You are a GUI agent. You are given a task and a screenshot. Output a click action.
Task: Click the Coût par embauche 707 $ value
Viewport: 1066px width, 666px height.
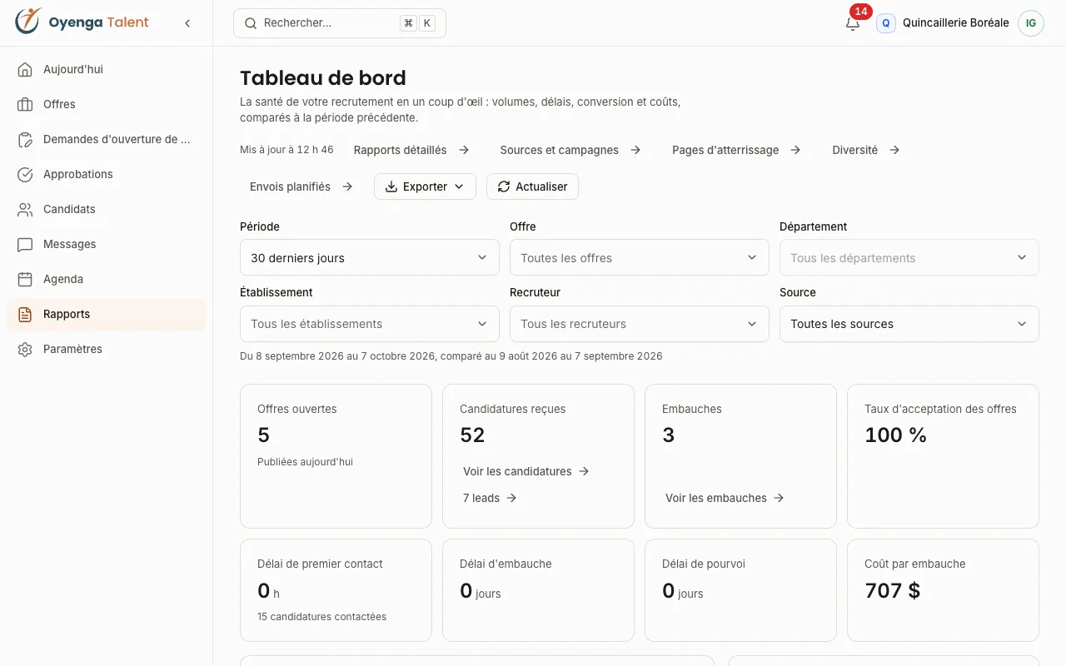pyautogui.click(x=893, y=591)
